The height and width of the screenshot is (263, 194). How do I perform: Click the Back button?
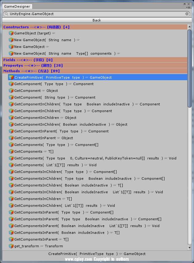point(97,20)
